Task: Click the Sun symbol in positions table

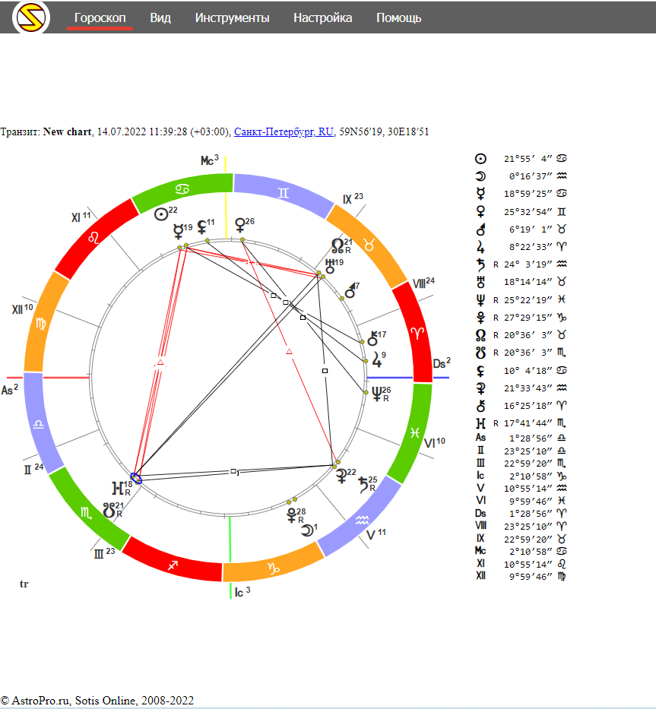Action: coord(480,159)
